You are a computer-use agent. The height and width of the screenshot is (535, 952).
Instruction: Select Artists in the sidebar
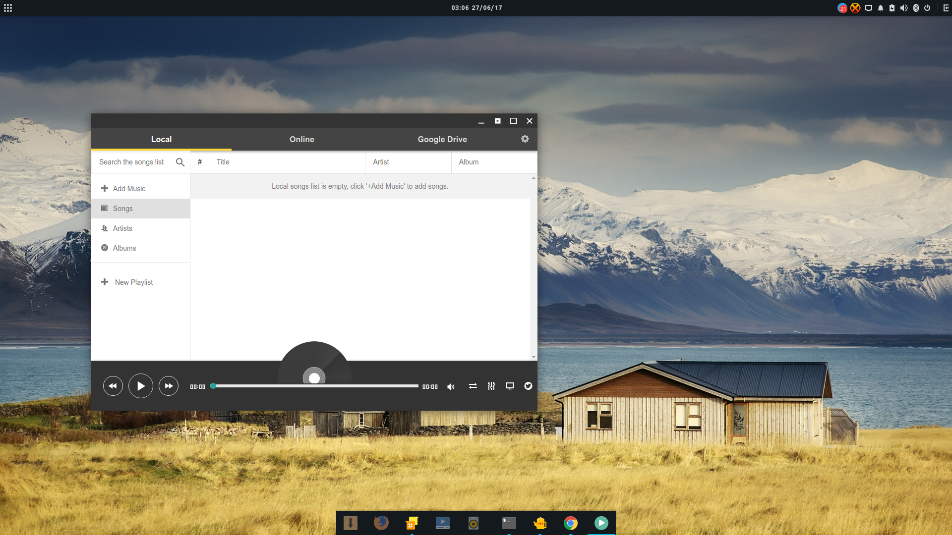pyautogui.click(x=140, y=228)
